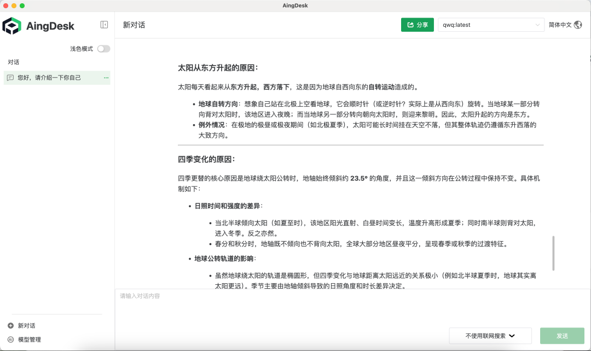Click the AingDesk window title bar text

click(x=295, y=5)
